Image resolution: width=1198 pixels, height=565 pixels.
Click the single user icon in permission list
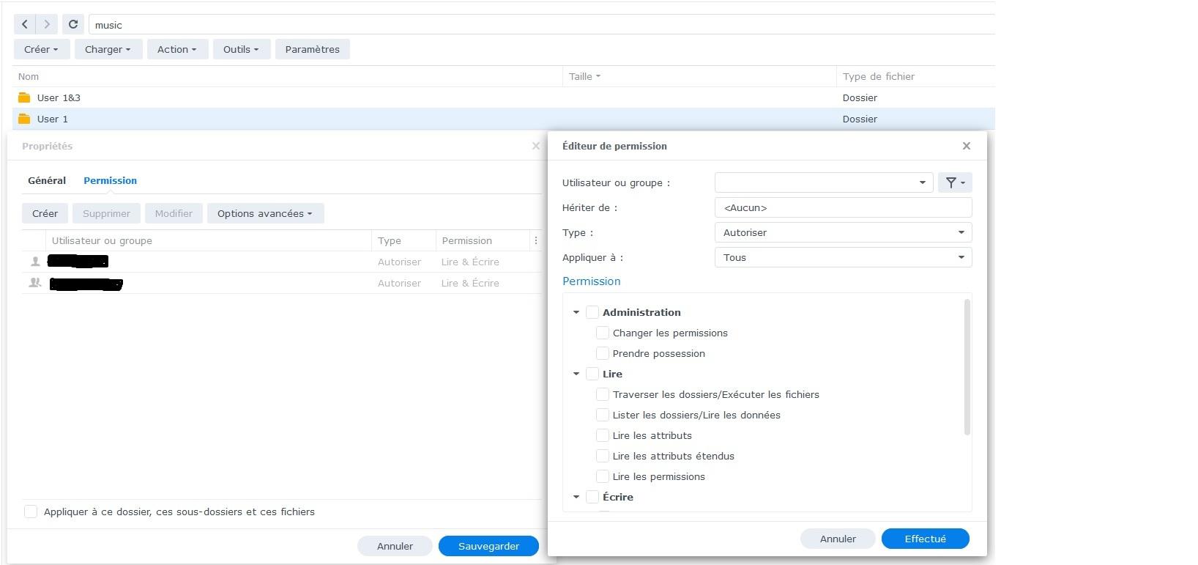coord(34,262)
